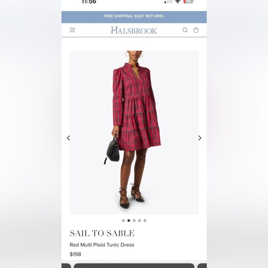This screenshot has width=268, height=268.
Task: Show previous product photo with left arrow
Action: coord(69,138)
